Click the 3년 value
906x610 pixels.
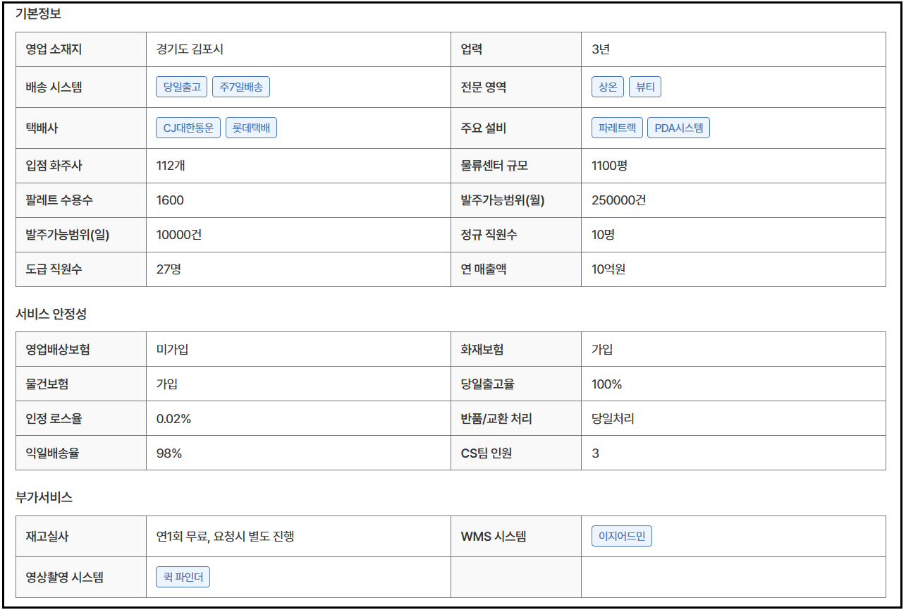(601, 49)
